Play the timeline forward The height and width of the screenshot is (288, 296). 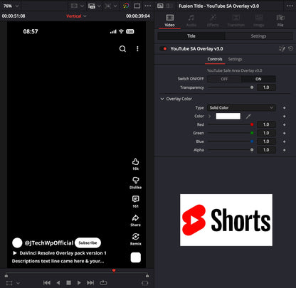point(79,282)
